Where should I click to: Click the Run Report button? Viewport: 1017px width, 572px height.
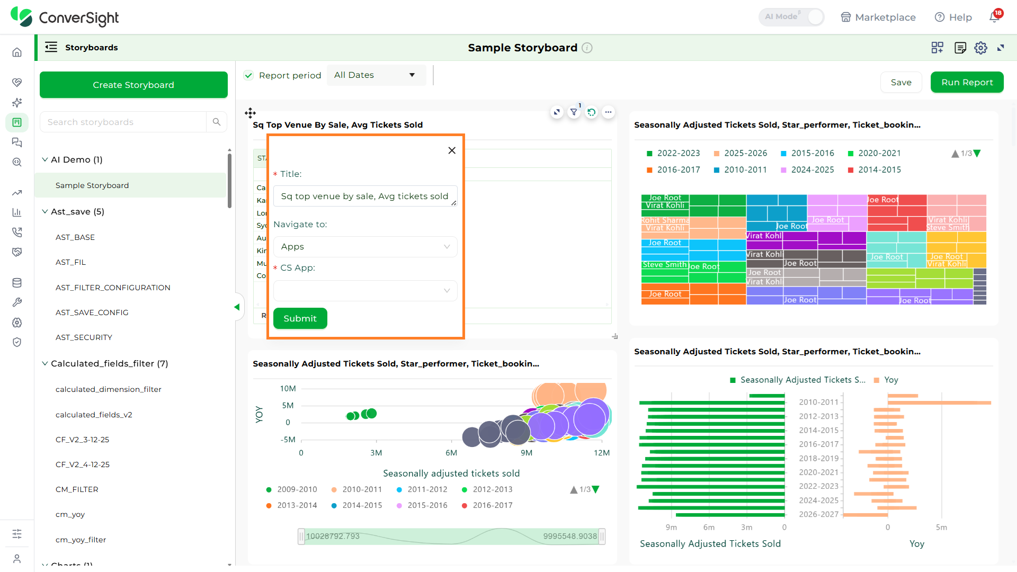[967, 82]
